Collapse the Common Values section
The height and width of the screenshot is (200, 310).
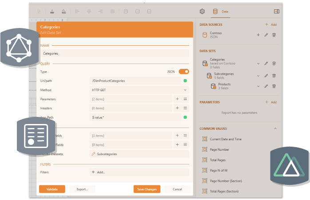[275, 128]
